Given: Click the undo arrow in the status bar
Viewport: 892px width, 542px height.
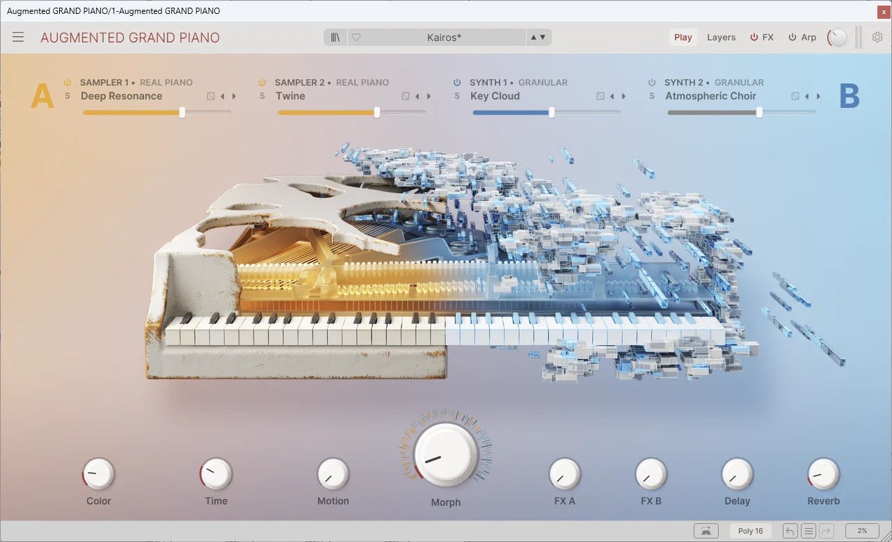Looking at the screenshot, I should (790, 531).
